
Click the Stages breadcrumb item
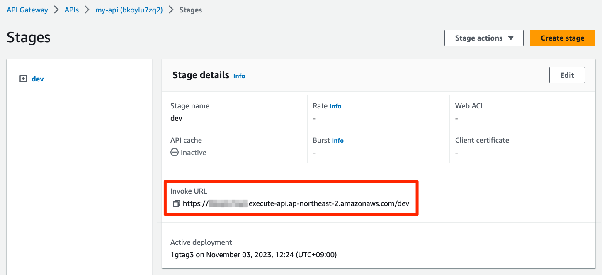[x=190, y=10]
